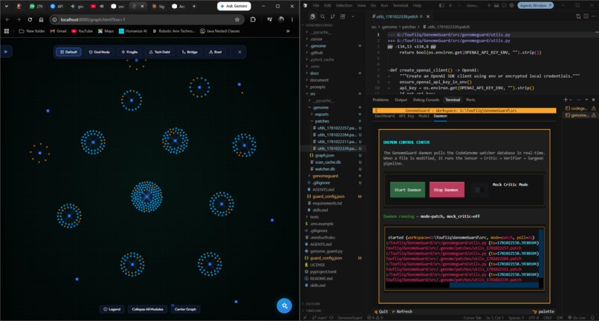Screen dimensions: 599x321
Task: Select the God Node graph filter
Action: click(99, 52)
